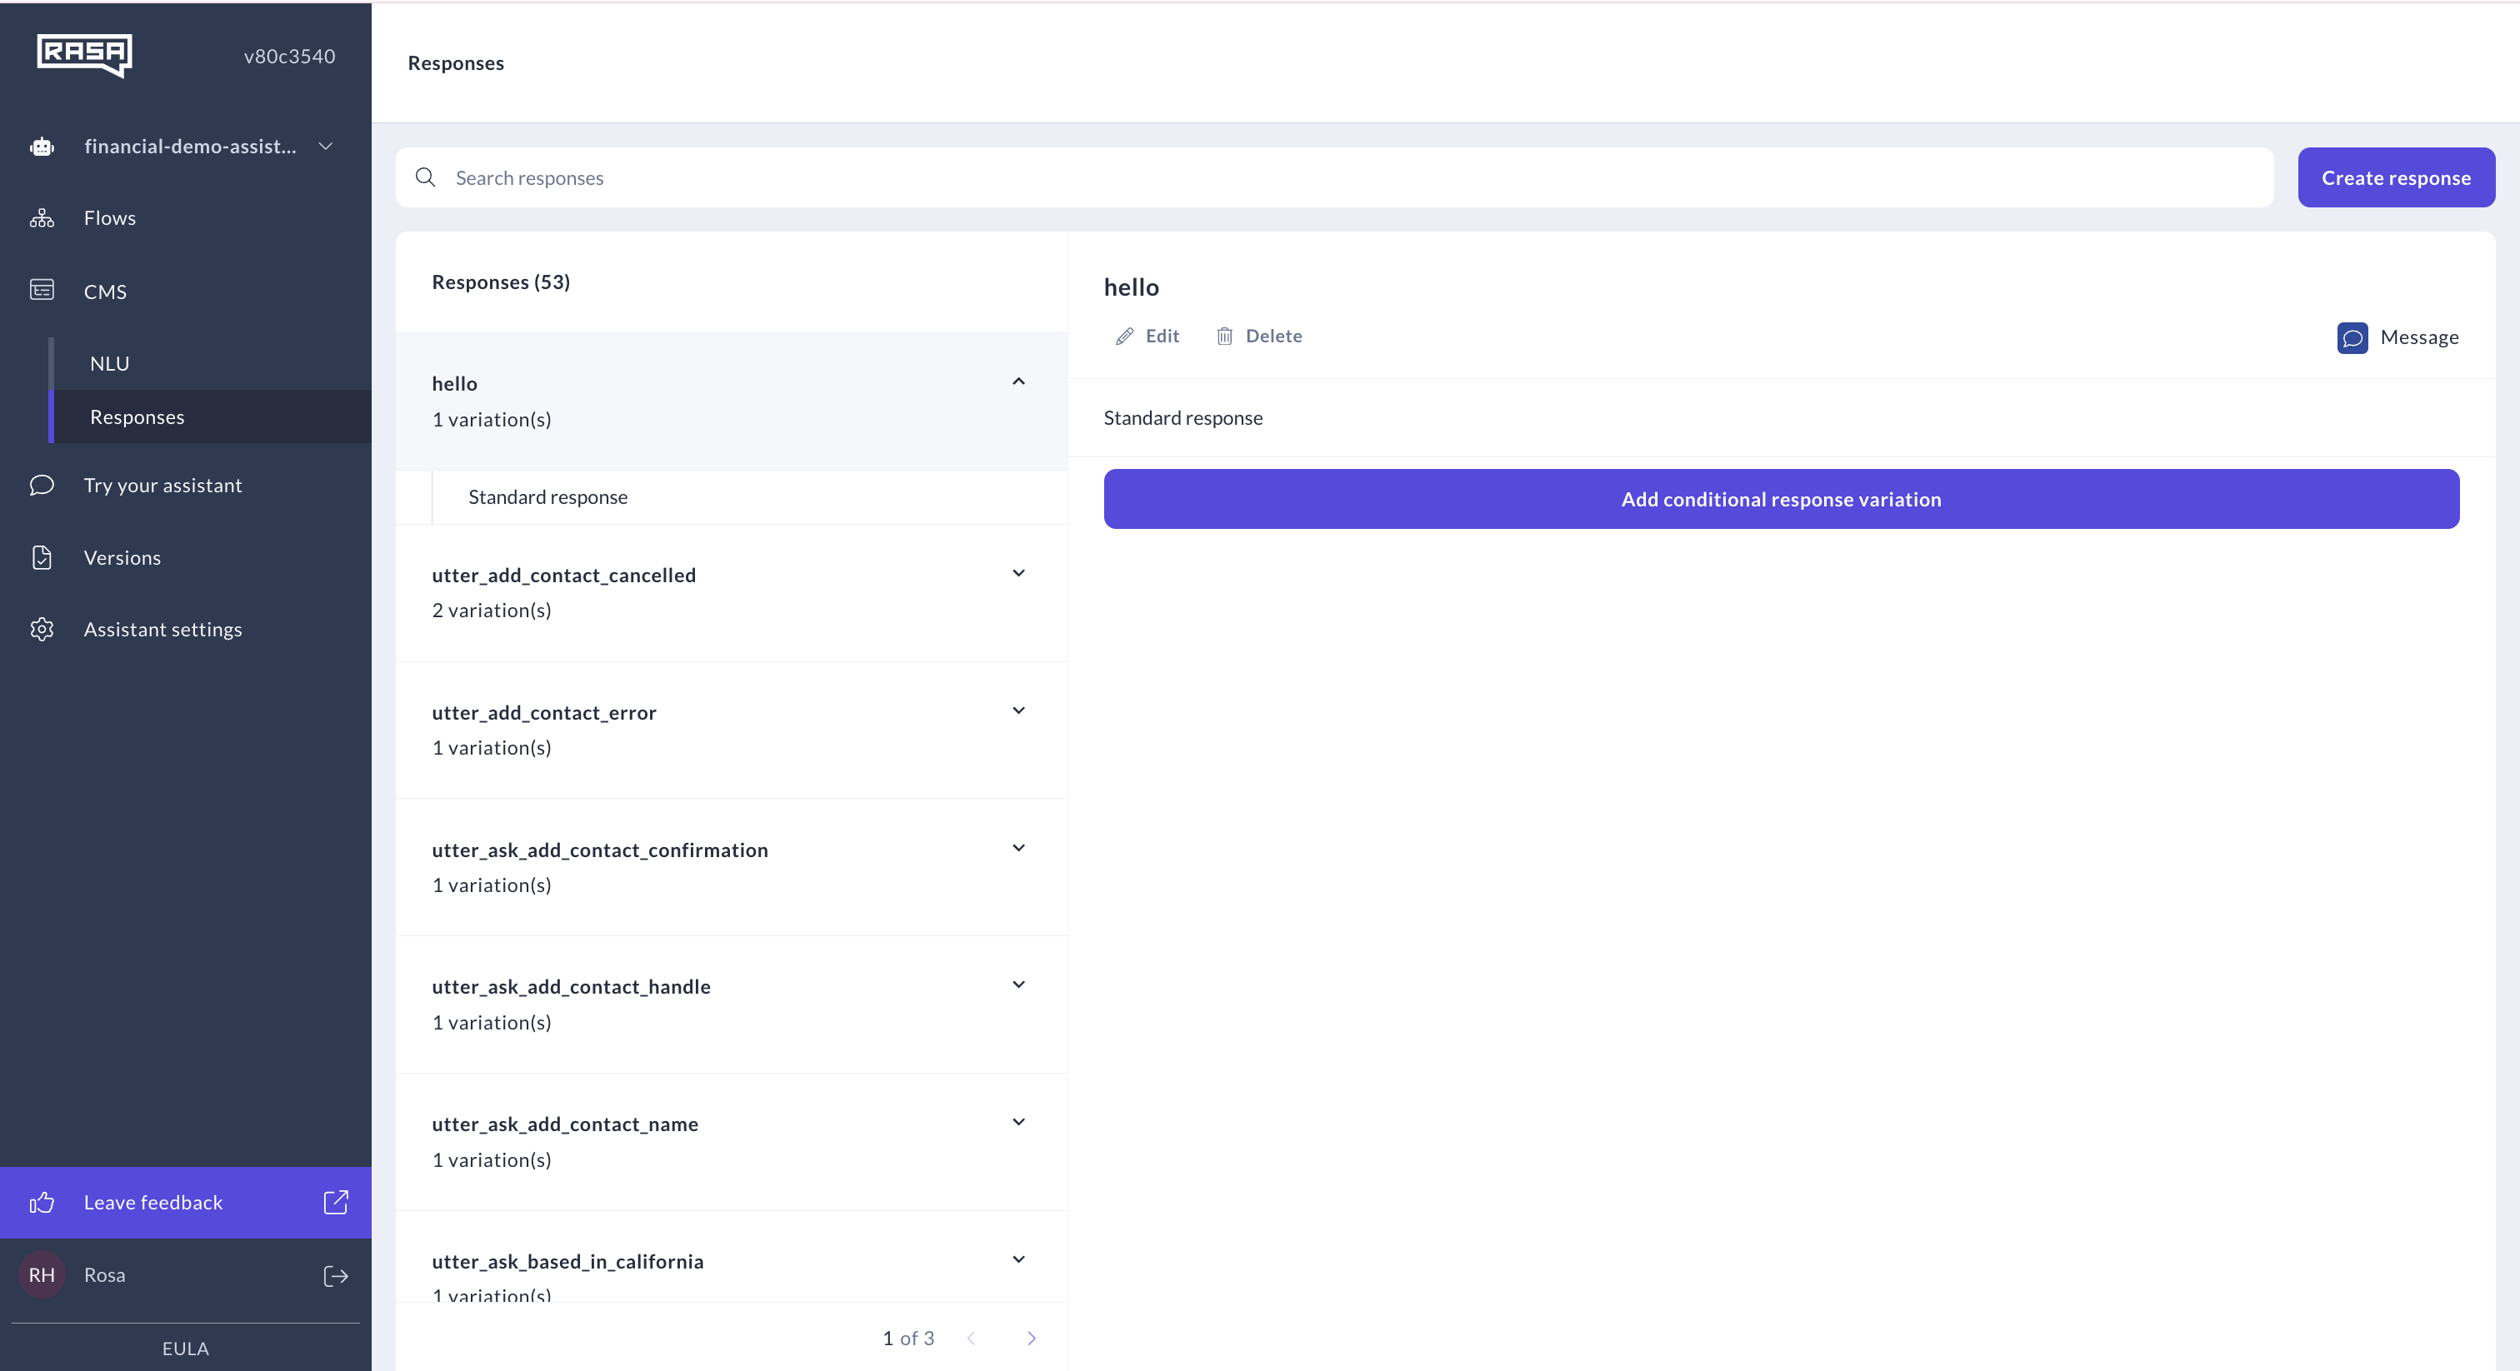Click the Rasa logo
Image resolution: width=2520 pixels, height=1371 pixels.
pos(84,55)
